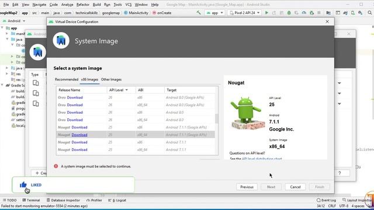The height and width of the screenshot is (210, 374).
Task: Open the Android project view dropdown
Action: pos(14,21)
